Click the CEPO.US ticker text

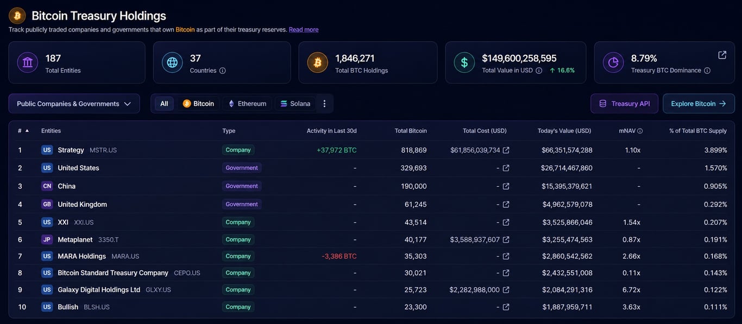coord(187,273)
